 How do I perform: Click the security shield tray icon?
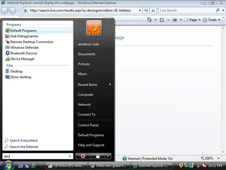click(181, 165)
